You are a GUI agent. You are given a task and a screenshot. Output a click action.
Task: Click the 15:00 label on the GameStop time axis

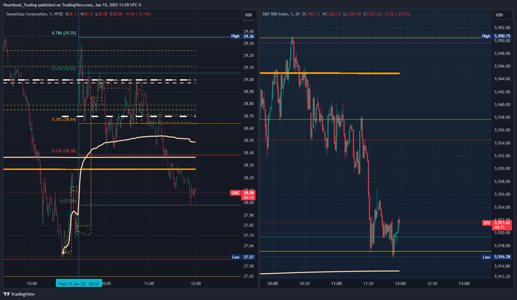pos(32,284)
